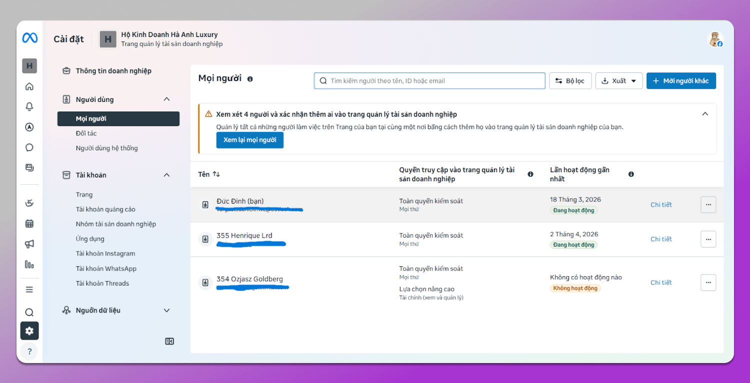
Task: Click the insights bar chart icon
Action: [x=29, y=264]
